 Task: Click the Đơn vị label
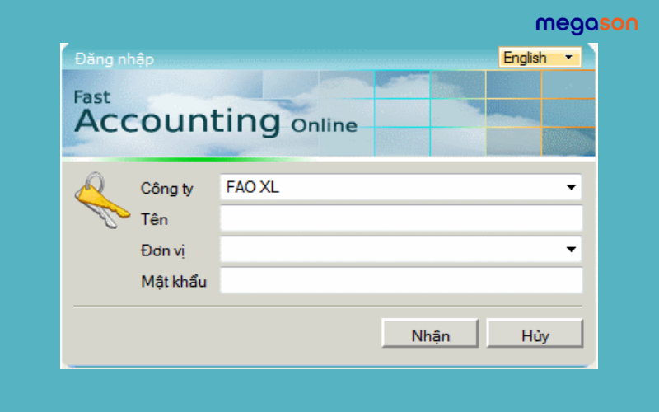[162, 250]
